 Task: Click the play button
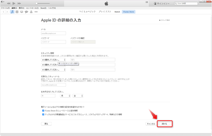14,3
